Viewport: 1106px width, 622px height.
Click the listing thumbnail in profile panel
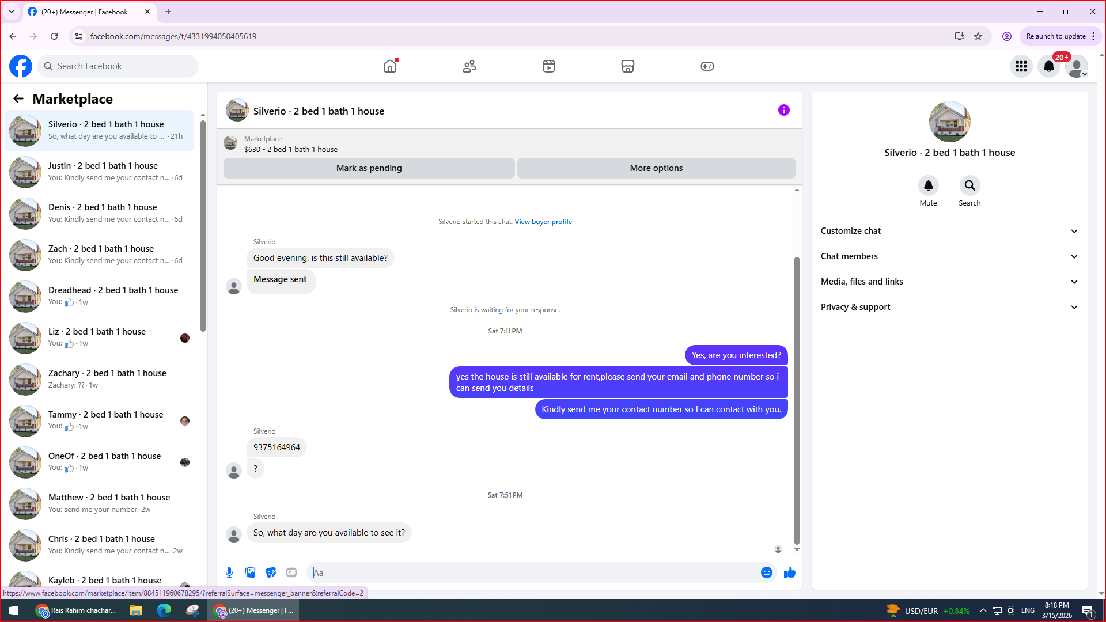coord(950,122)
